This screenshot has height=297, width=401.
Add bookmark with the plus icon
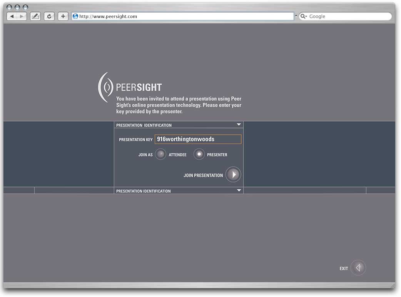tap(63, 17)
